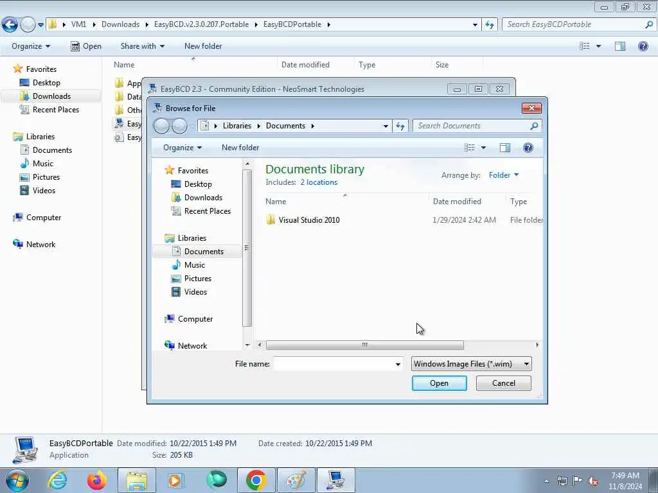This screenshot has height=493, width=658.
Task: Click the help icon in Browse dialog
Action: 528,148
